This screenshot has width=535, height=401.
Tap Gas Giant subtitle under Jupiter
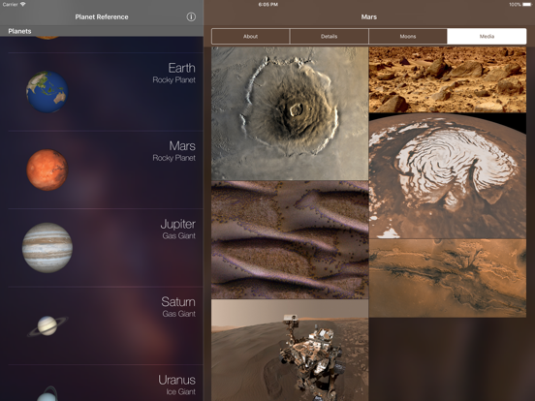click(x=178, y=235)
